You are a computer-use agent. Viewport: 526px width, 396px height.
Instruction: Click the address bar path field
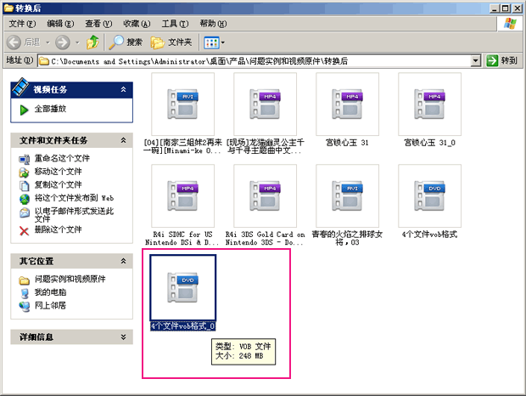click(x=255, y=61)
